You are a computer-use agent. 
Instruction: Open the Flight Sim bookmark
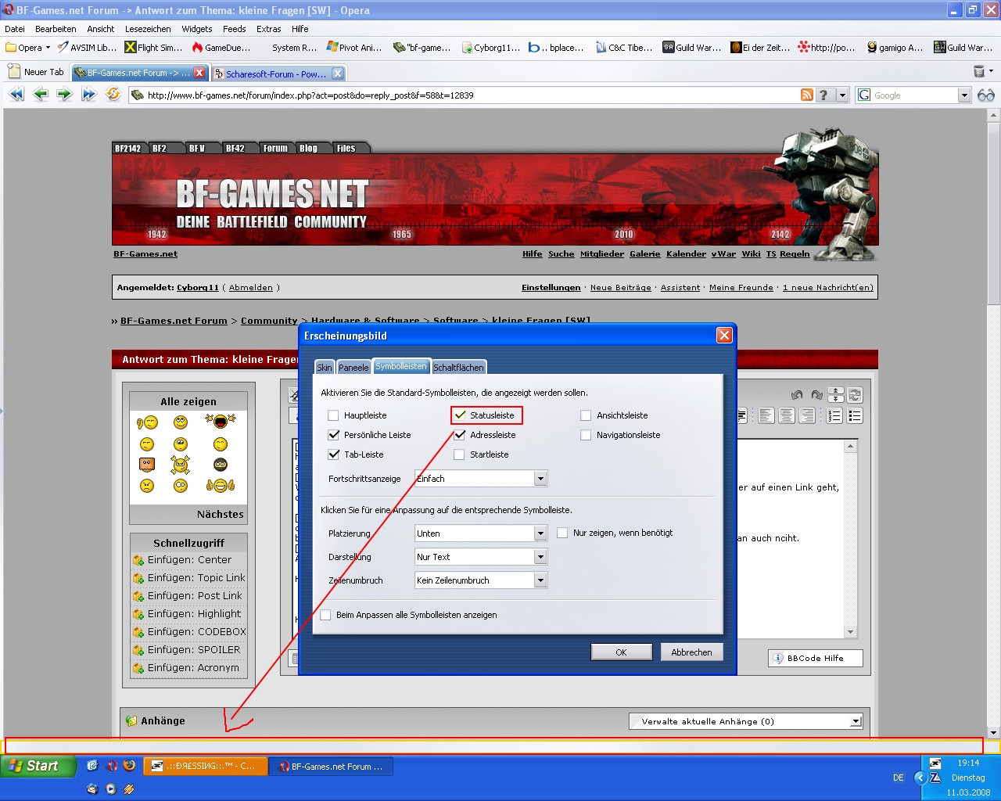[x=153, y=48]
